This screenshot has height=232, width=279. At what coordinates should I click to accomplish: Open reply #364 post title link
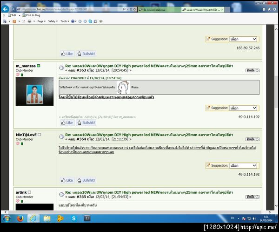(x=149, y=135)
